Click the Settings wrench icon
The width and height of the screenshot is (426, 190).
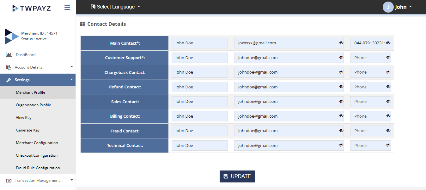tap(9, 80)
